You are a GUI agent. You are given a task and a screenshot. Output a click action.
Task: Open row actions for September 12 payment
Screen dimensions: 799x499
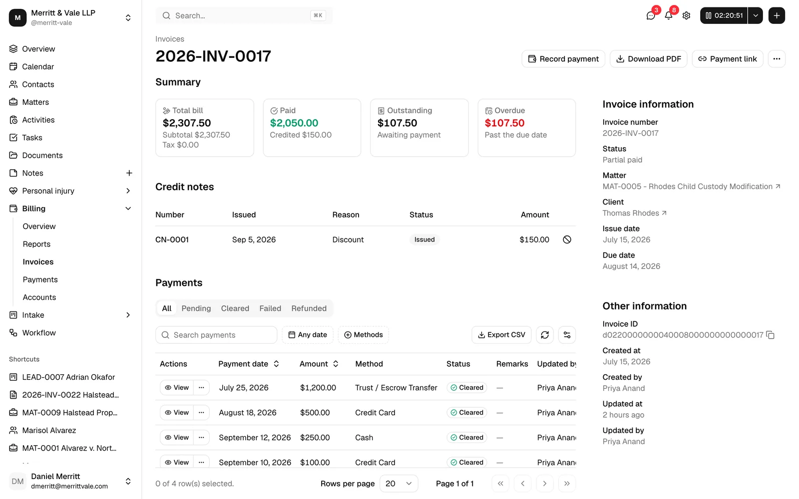pyautogui.click(x=201, y=438)
